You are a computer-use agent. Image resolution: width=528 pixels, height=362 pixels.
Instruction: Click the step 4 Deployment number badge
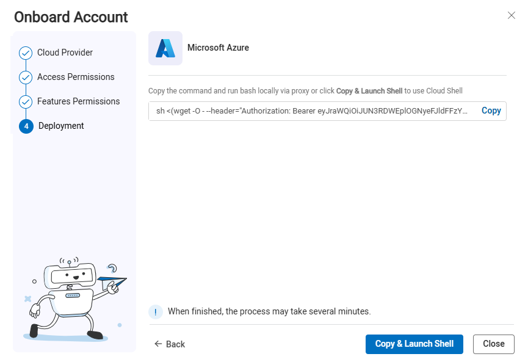(26, 126)
